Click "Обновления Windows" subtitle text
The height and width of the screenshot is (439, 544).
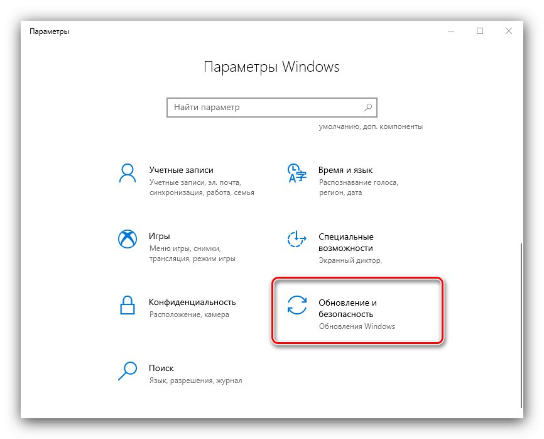click(x=357, y=326)
